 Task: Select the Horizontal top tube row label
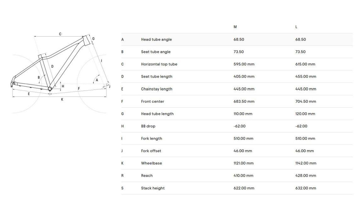click(x=159, y=64)
